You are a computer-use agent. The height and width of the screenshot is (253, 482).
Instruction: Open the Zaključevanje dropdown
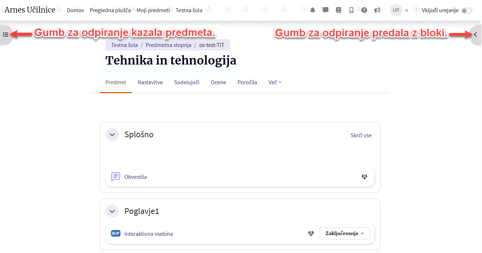(x=344, y=233)
